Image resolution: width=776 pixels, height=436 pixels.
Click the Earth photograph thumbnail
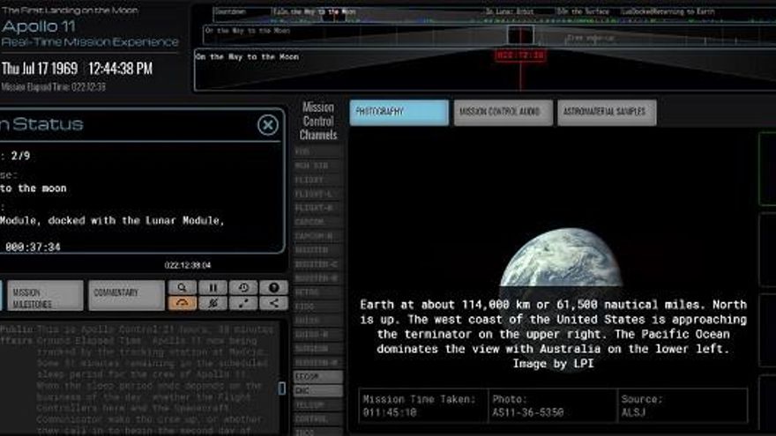tap(561, 257)
